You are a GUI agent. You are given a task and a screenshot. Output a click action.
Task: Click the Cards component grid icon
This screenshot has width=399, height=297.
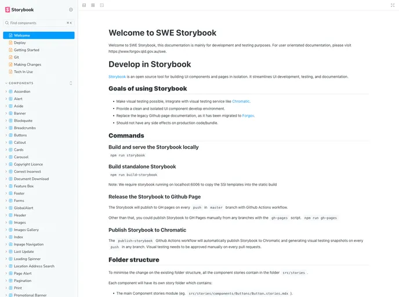pyautogui.click(x=10, y=150)
